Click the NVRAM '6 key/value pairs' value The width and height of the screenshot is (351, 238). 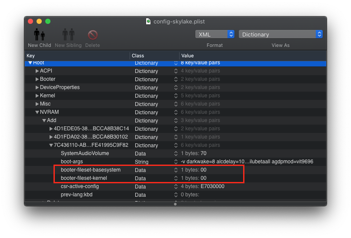pyautogui.click(x=201, y=112)
